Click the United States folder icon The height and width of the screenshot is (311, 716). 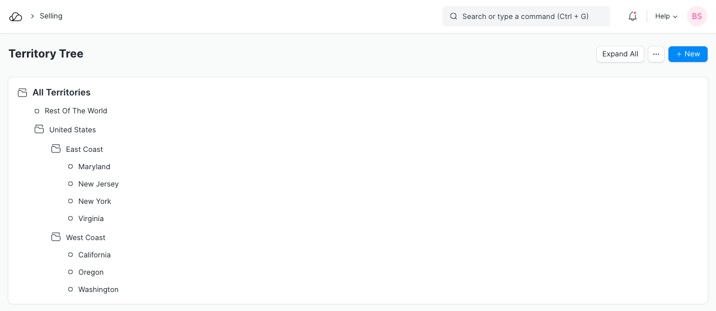39,130
